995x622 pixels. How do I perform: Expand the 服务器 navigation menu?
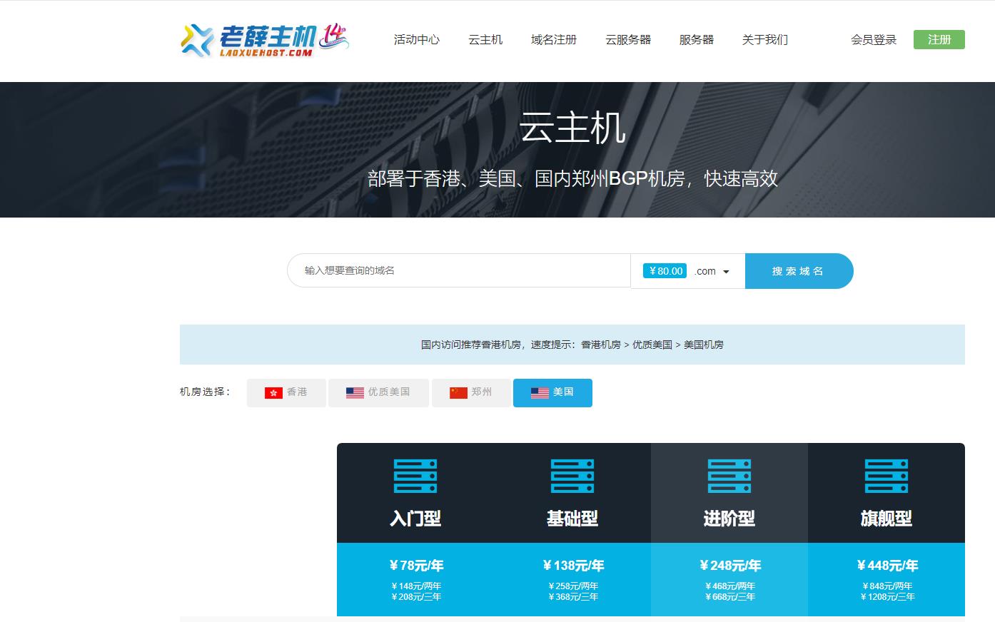(x=696, y=40)
